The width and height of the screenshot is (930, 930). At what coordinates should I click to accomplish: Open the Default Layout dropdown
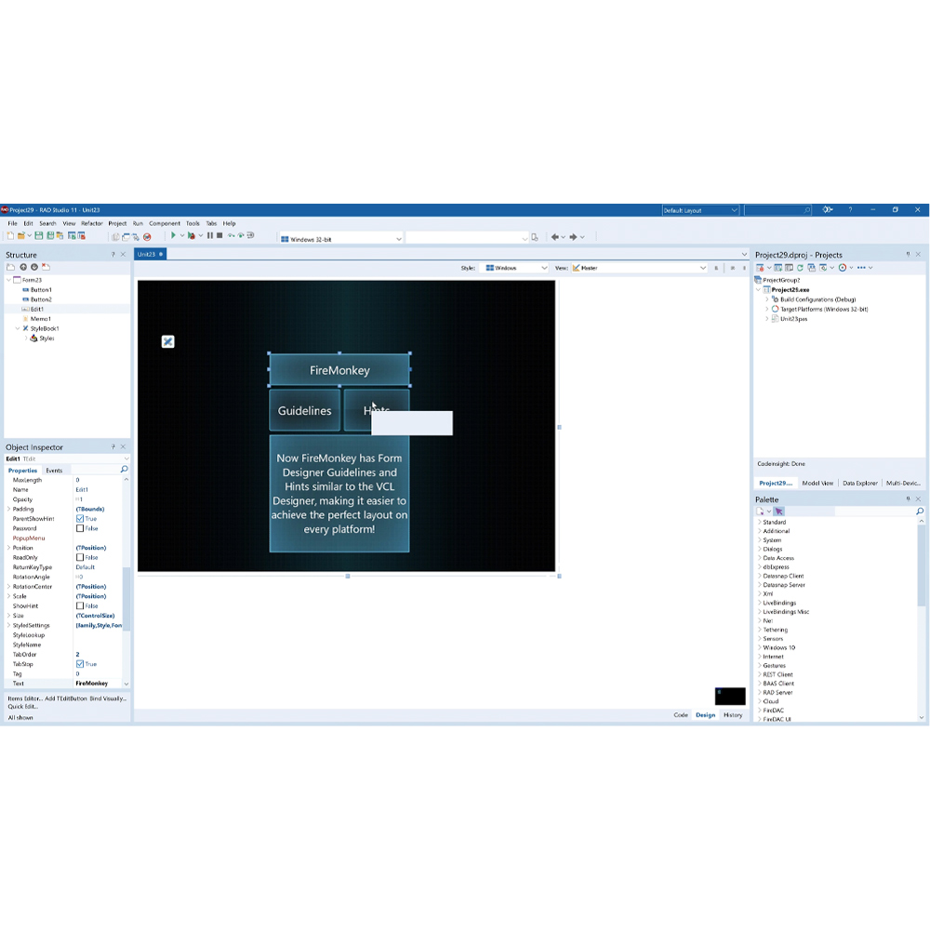tap(700, 210)
